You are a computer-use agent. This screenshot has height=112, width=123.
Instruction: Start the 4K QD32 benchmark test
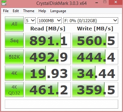14,90
